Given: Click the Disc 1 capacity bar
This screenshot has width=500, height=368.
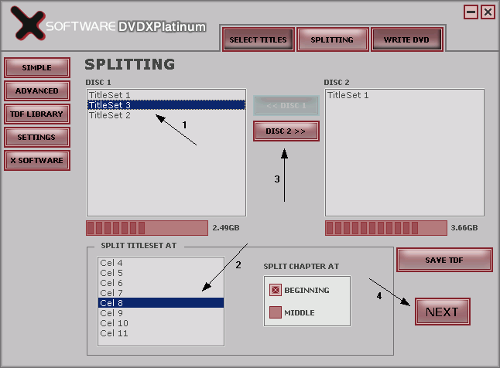Looking at the screenshot, I should click(146, 228).
